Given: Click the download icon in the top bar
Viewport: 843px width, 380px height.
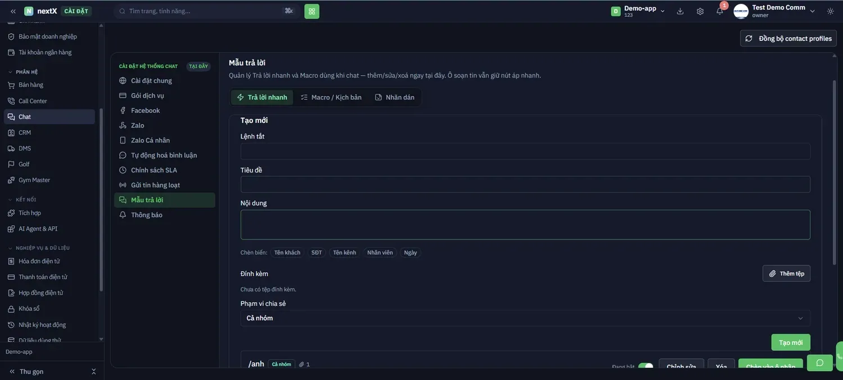Looking at the screenshot, I should point(680,11).
